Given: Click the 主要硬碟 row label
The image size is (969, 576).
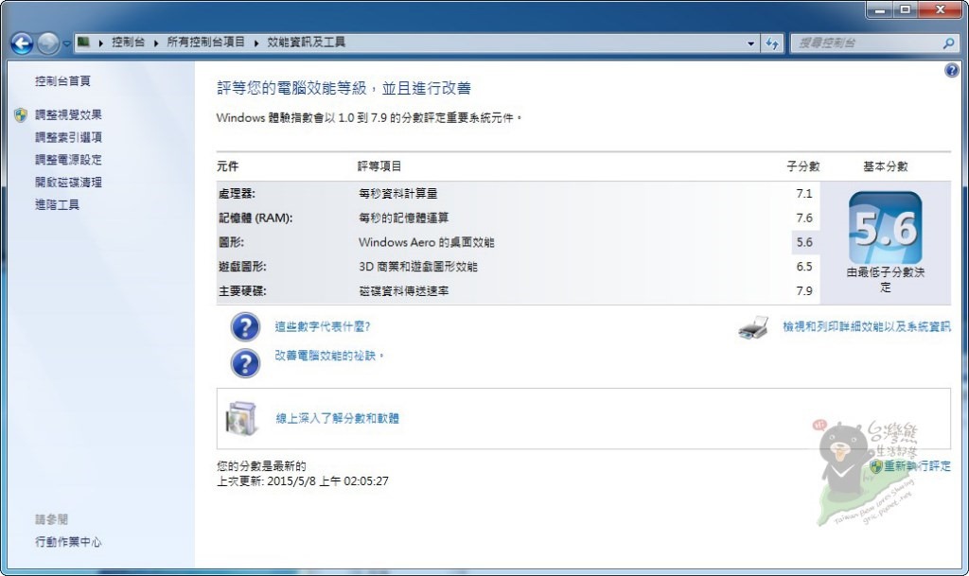Looking at the screenshot, I should [242, 290].
